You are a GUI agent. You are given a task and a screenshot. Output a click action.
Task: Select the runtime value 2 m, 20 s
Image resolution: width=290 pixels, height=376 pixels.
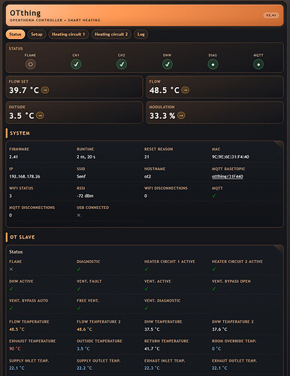[x=86, y=157]
